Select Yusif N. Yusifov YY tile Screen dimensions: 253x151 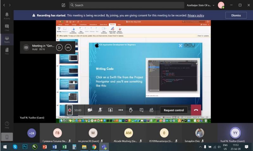[235, 133]
